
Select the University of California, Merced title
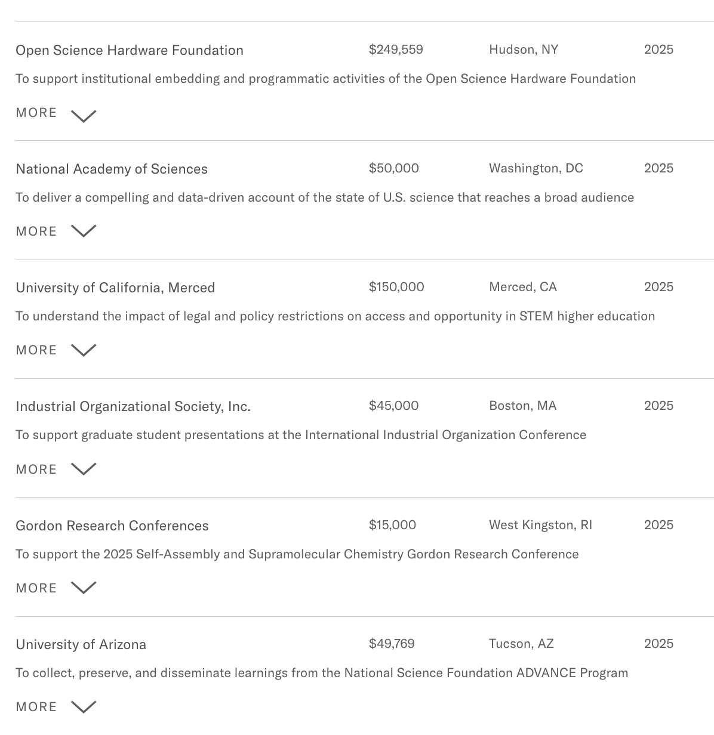(115, 288)
